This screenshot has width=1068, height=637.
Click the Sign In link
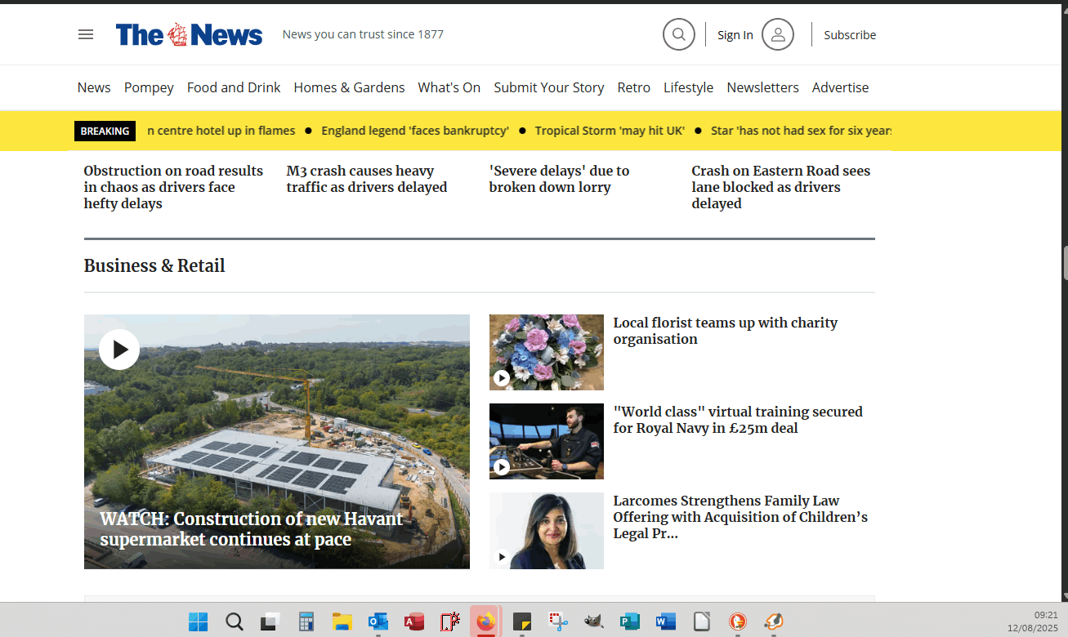pos(735,35)
